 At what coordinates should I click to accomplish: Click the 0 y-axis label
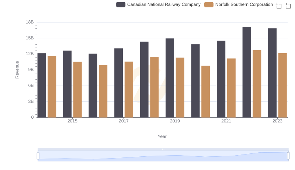coord(32,117)
